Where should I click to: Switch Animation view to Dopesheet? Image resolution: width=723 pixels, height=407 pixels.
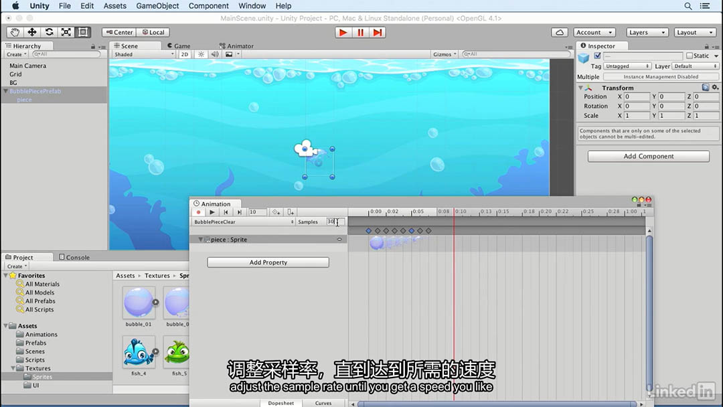(280, 403)
